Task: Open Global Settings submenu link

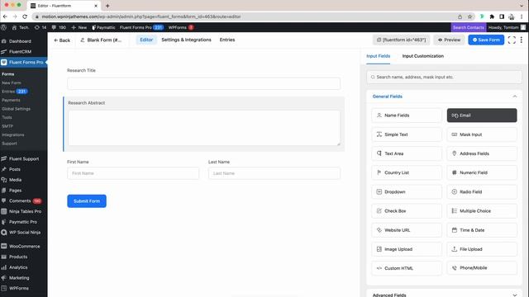Action: 16,109
